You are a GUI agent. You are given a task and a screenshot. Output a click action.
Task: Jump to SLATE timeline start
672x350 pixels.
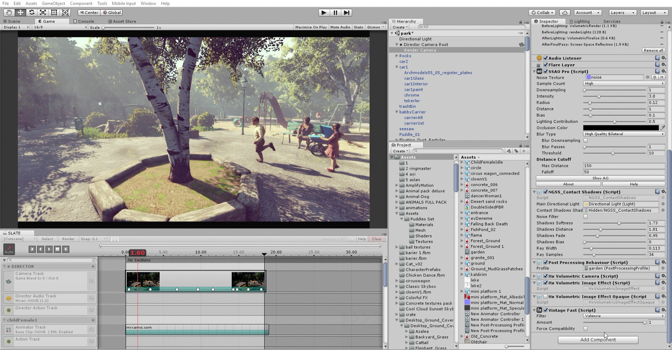click(x=32, y=249)
